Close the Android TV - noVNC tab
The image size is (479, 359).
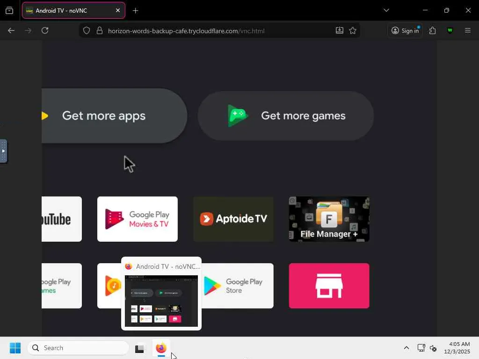click(117, 10)
